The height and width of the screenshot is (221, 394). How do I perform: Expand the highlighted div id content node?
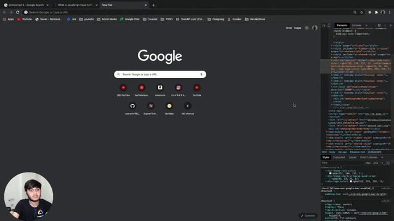click(x=332, y=60)
